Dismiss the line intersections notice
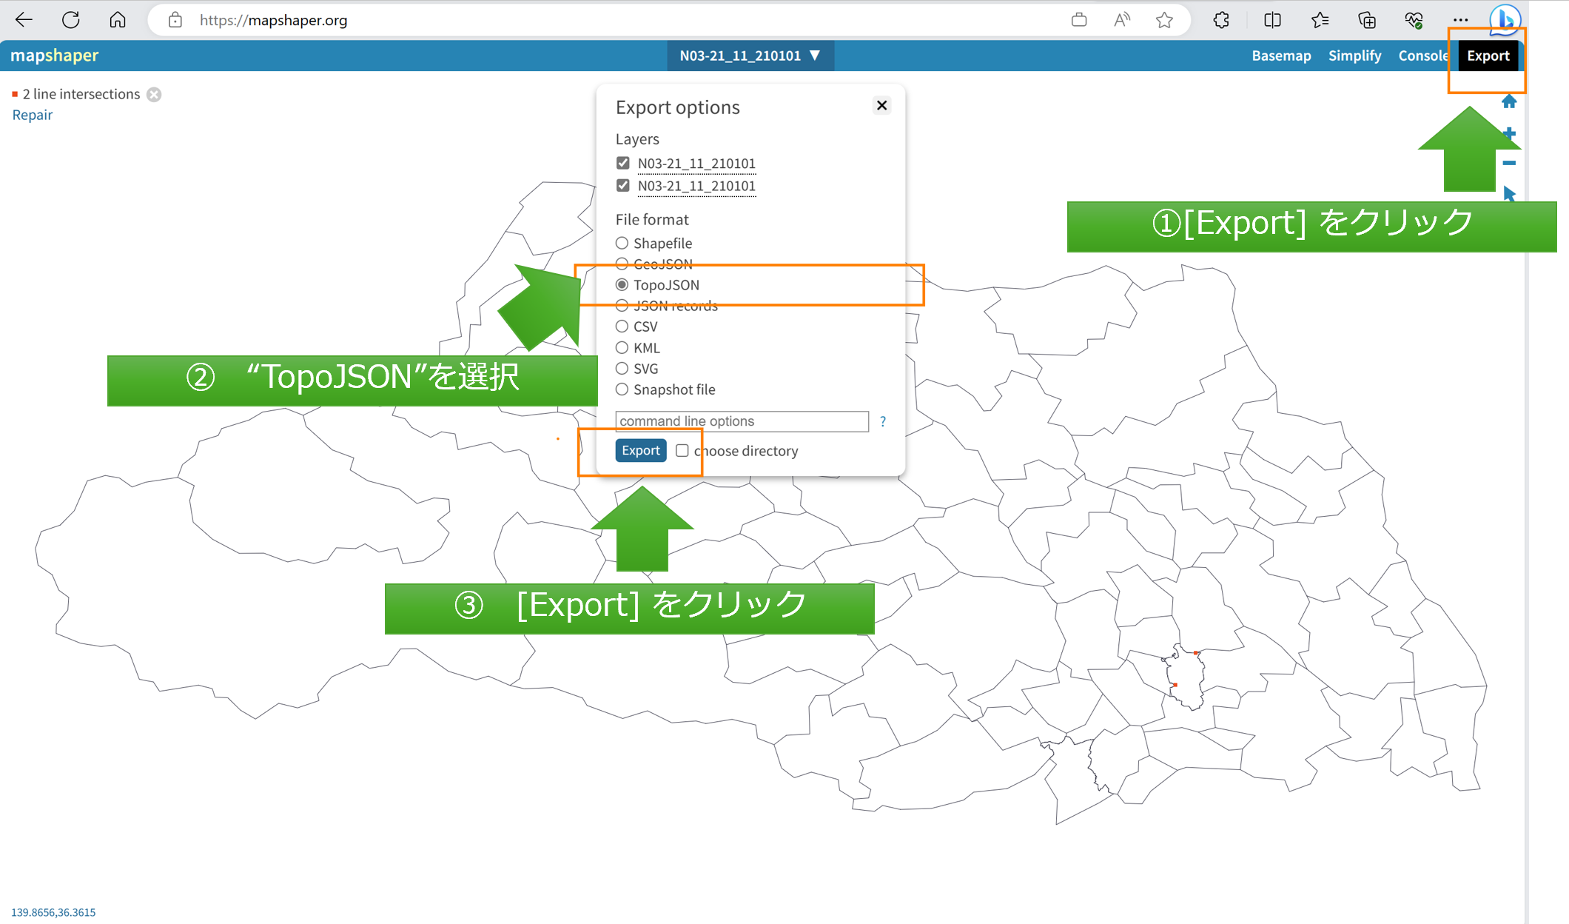 pyautogui.click(x=154, y=95)
